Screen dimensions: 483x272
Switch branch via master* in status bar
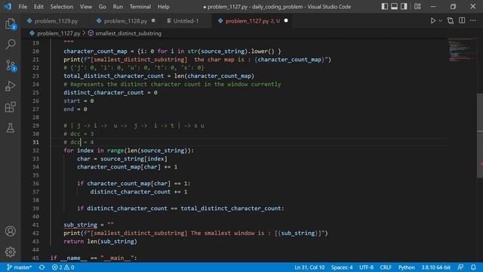[x=19, y=267]
